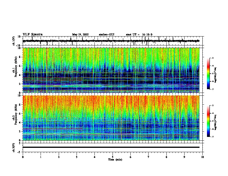
Task: Click the ch.1 "Frequency (kHz)" axis label
Action: [x=16, y=67]
